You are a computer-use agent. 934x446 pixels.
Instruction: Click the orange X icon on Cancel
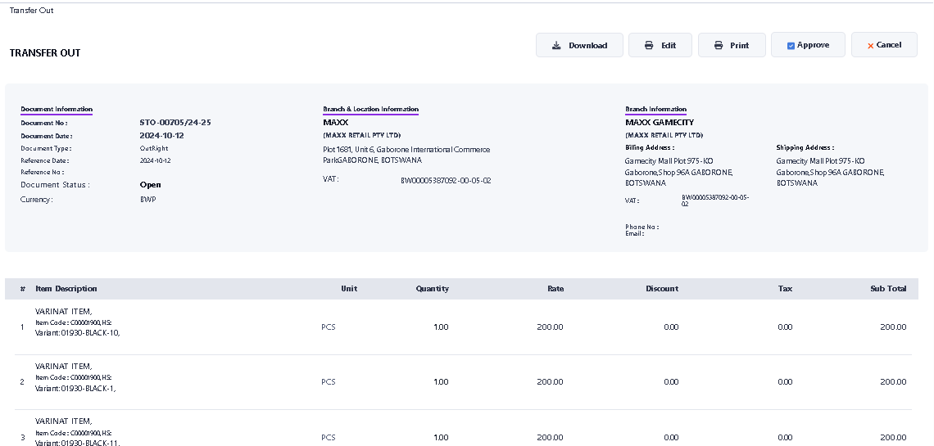pyautogui.click(x=870, y=46)
